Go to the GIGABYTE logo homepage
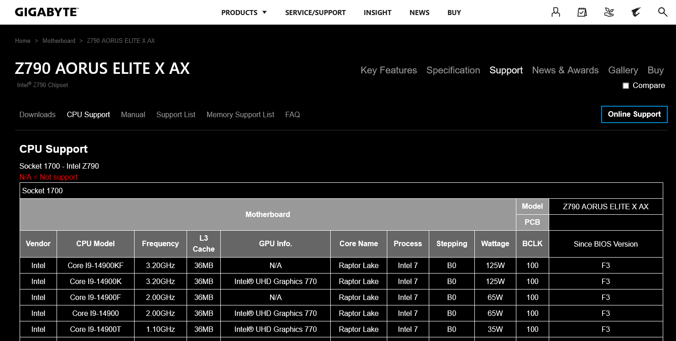The image size is (676, 341). click(x=47, y=12)
